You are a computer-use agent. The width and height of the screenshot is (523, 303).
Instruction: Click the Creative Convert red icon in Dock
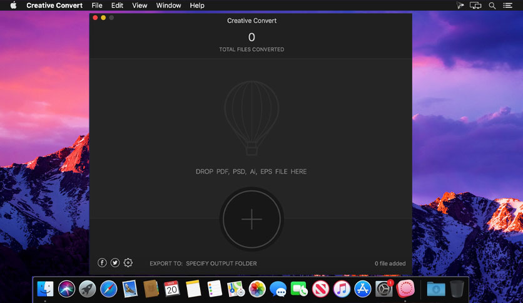(x=405, y=289)
